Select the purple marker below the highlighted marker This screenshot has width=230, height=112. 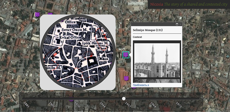click(126, 79)
